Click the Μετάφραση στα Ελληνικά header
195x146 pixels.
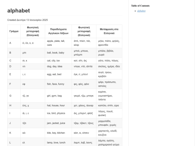109,31
